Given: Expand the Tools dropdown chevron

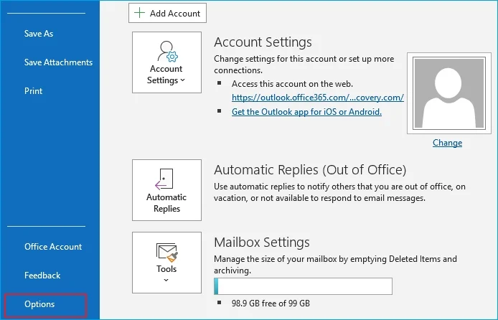Looking at the screenshot, I should click(x=166, y=280).
